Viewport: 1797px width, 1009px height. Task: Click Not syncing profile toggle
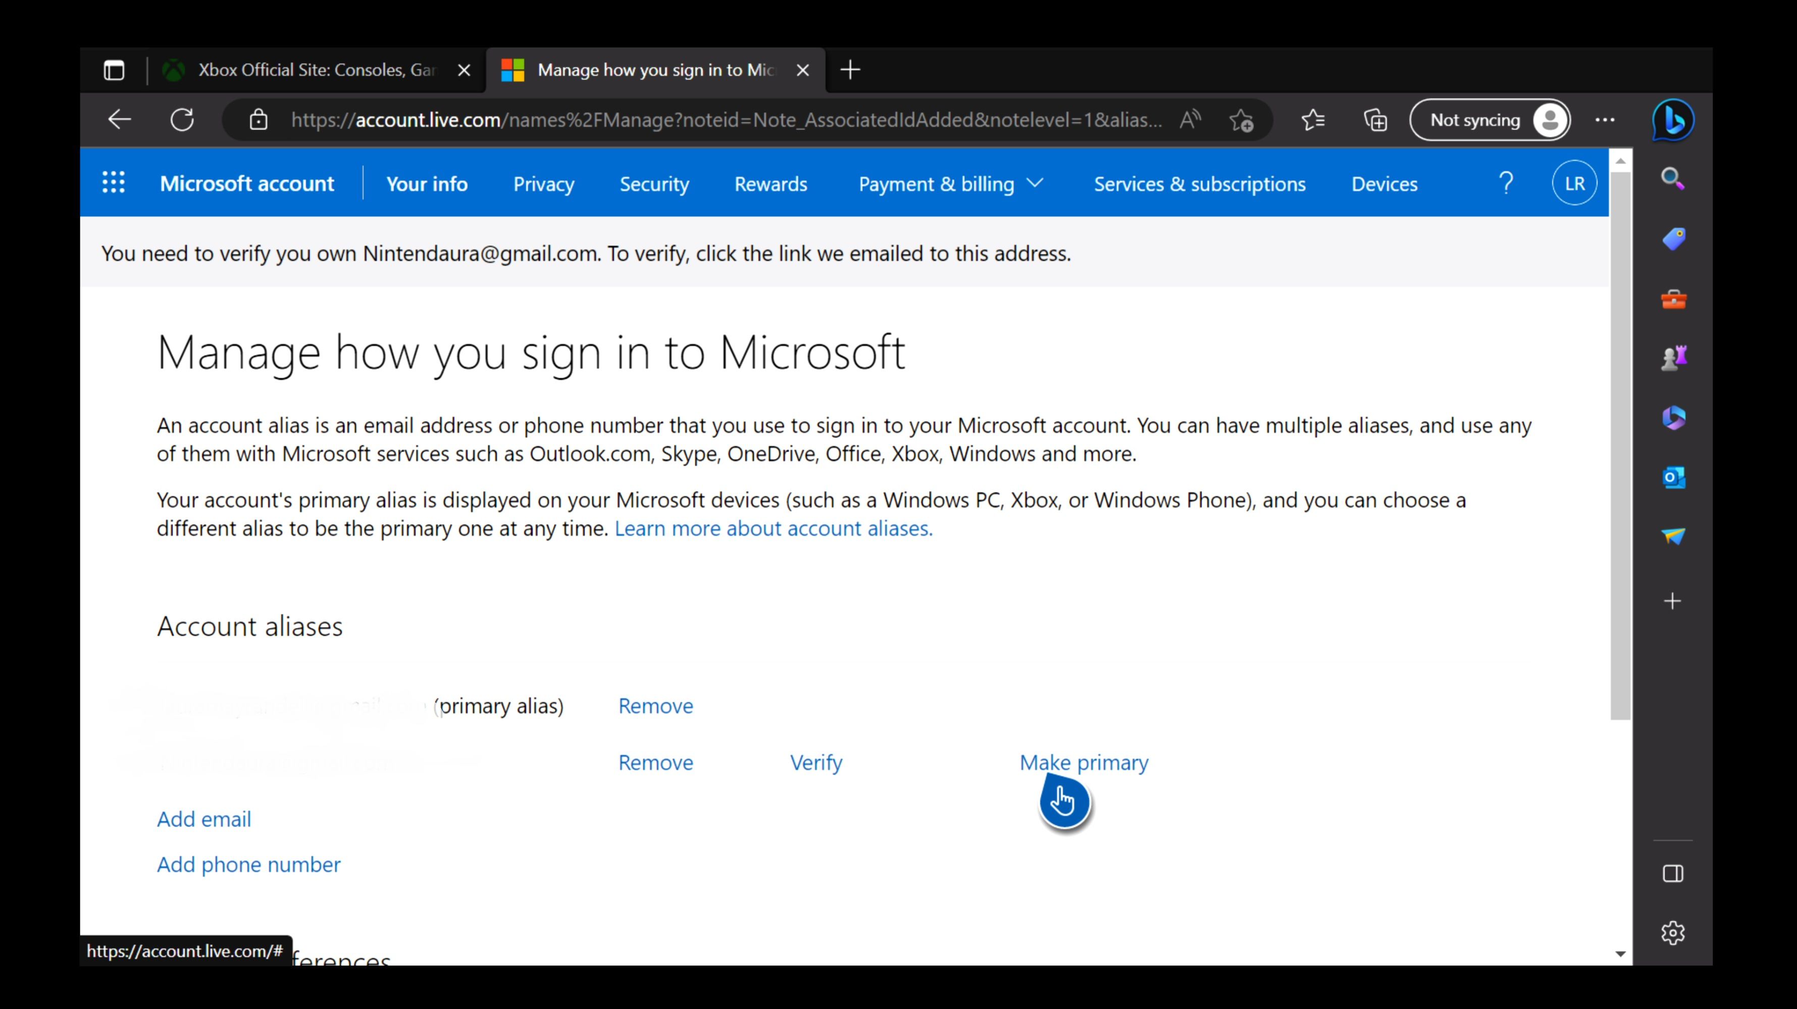tap(1490, 119)
